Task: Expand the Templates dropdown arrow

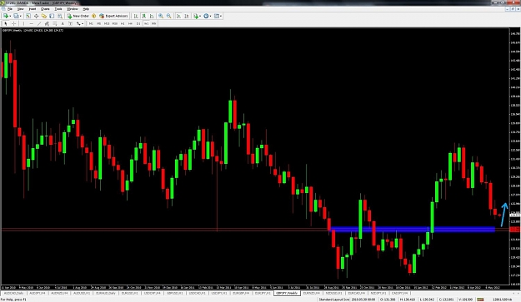Action: [x=221, y=16]
